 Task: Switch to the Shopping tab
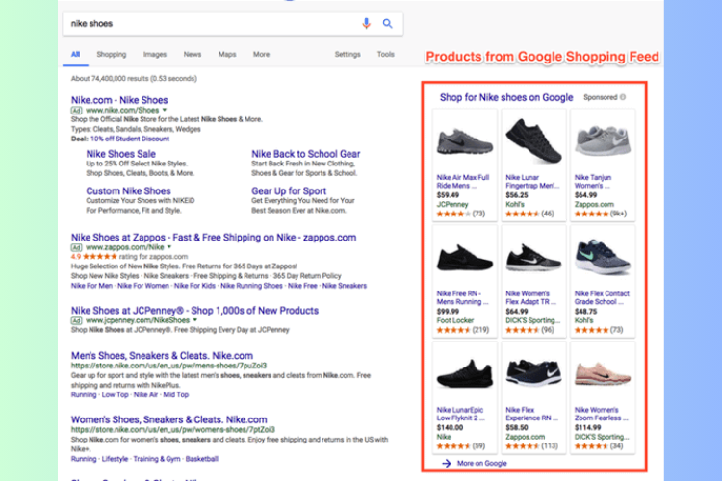112,54
